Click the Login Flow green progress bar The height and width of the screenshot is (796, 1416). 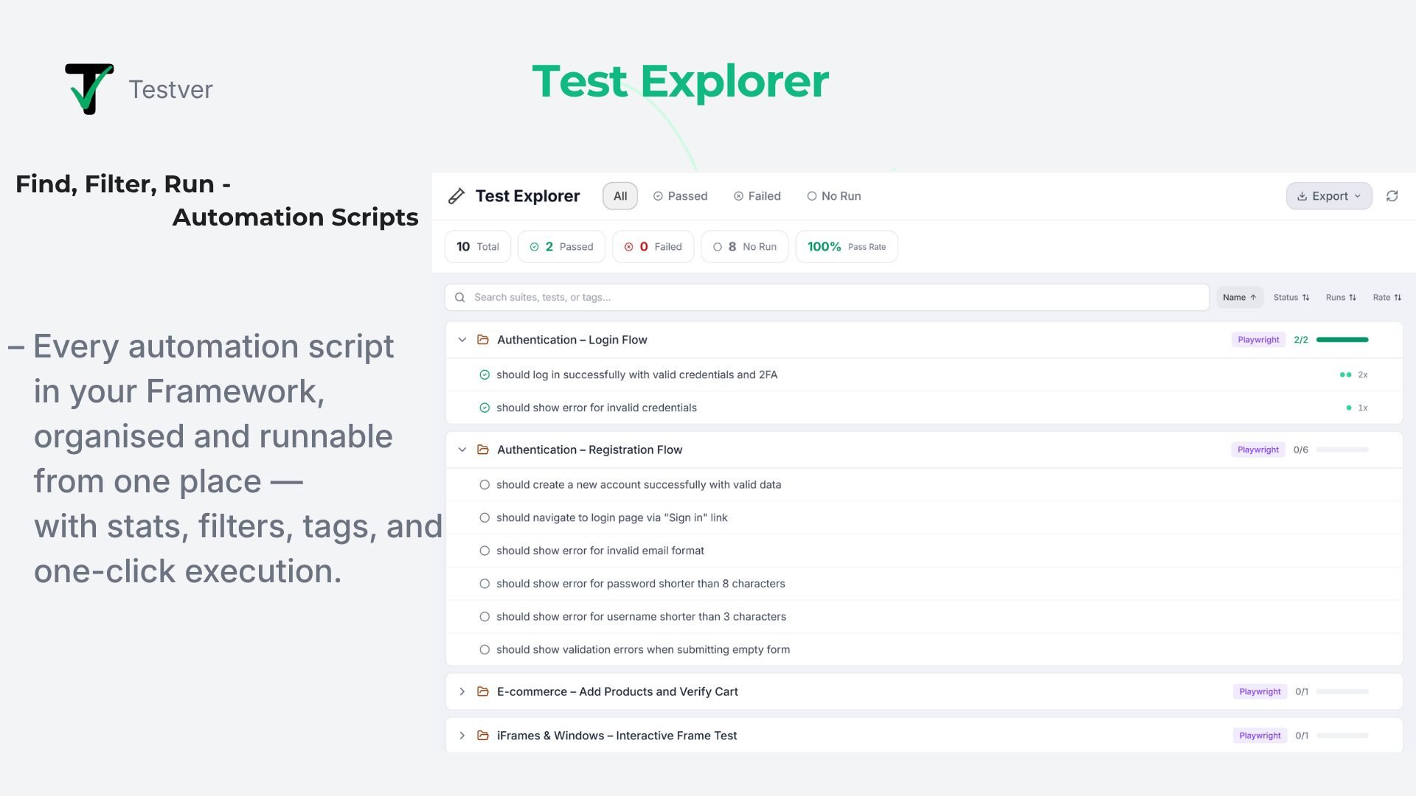click(x=1342, y=340)
